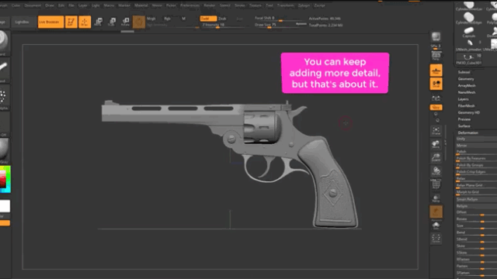Enable the Zsub mode
Viewport: 497px width, 279px height.
point(222,19)
